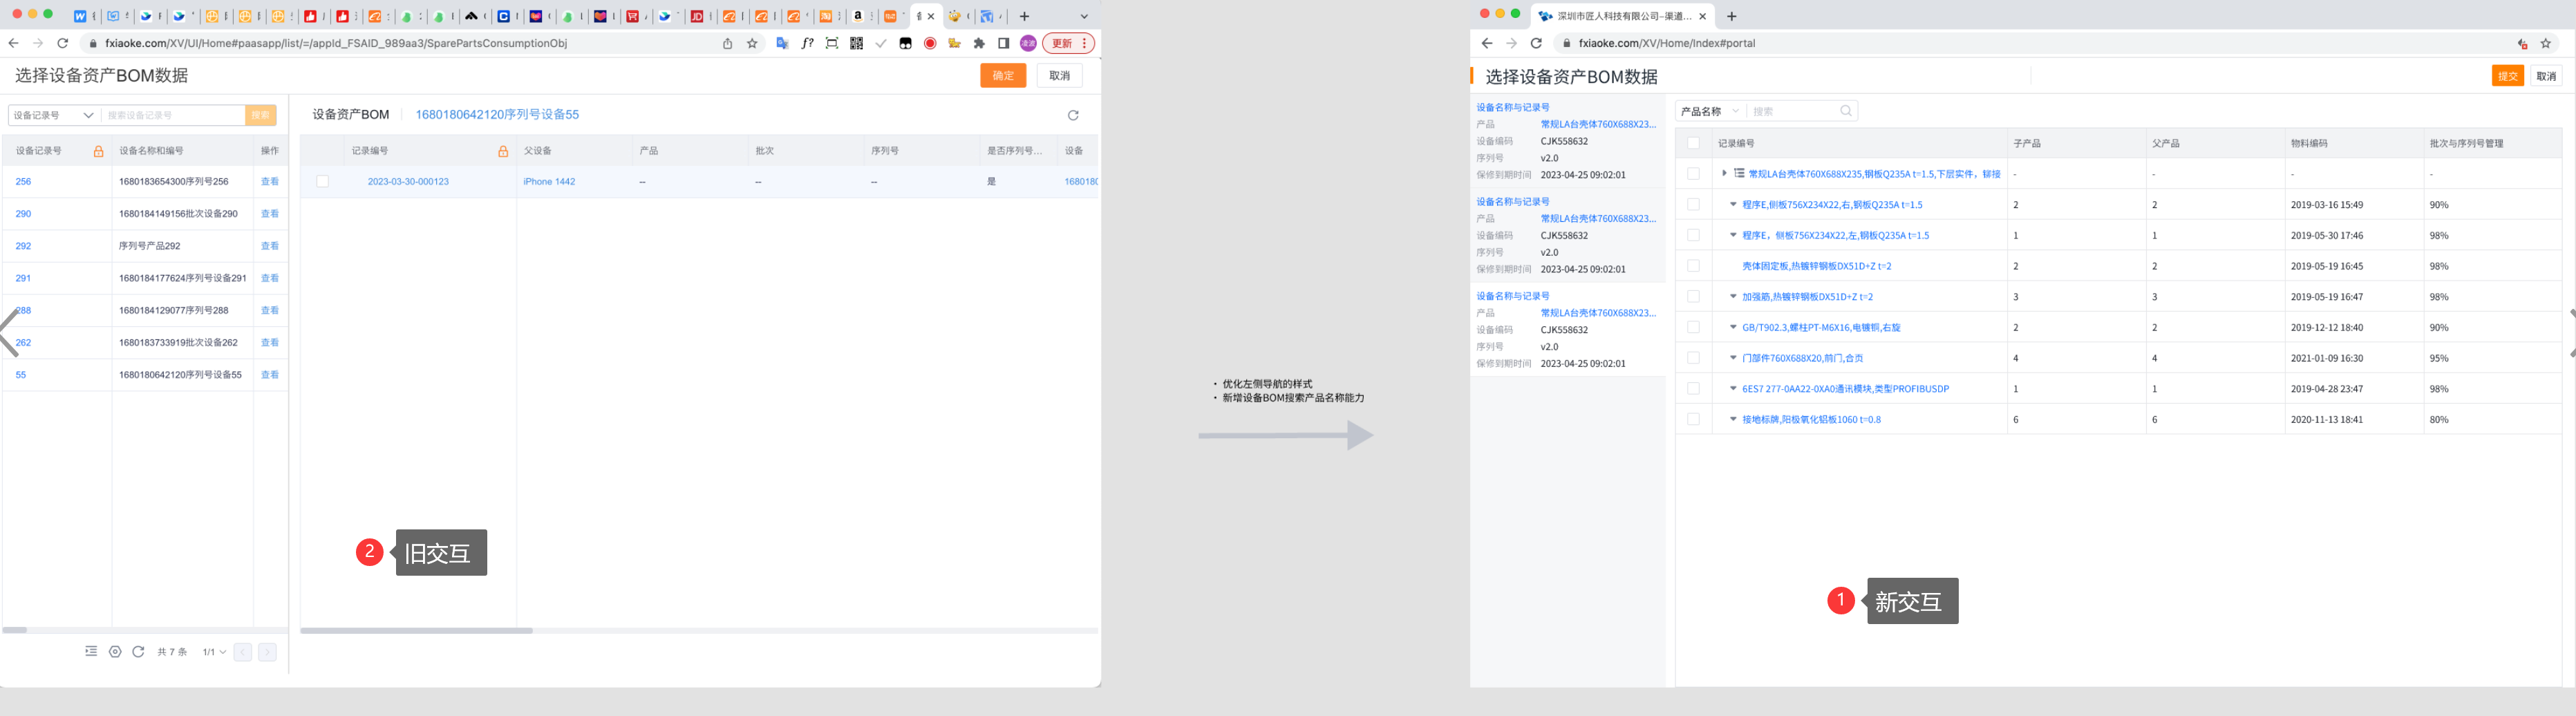The image size is (2576, 716).
Task: Click the lock icon in the 记录编号 column header
Action: tap(503, 151)
